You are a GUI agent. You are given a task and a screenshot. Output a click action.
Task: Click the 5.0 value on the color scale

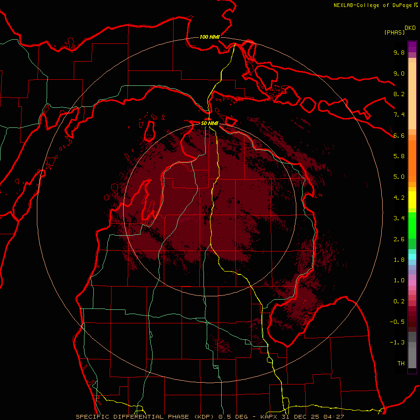(x=399, y=177)
